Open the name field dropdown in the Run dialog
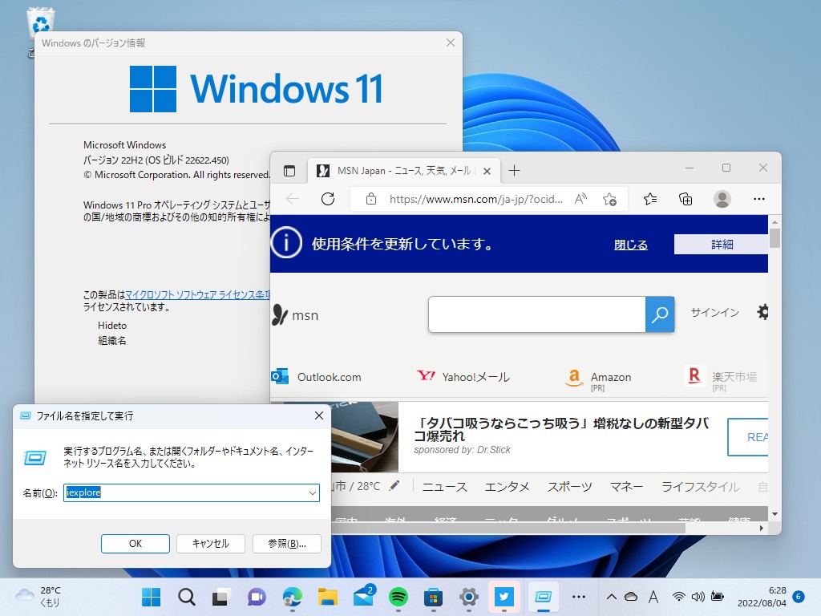The height and width of the screenshot is (616, 821). pyautogui.click(x=313, y=492)
